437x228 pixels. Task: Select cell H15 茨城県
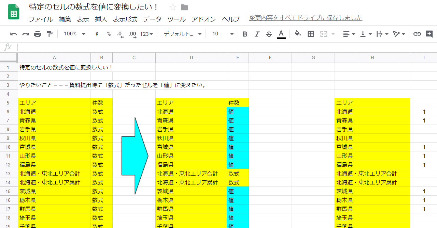(x=372, y=191)
